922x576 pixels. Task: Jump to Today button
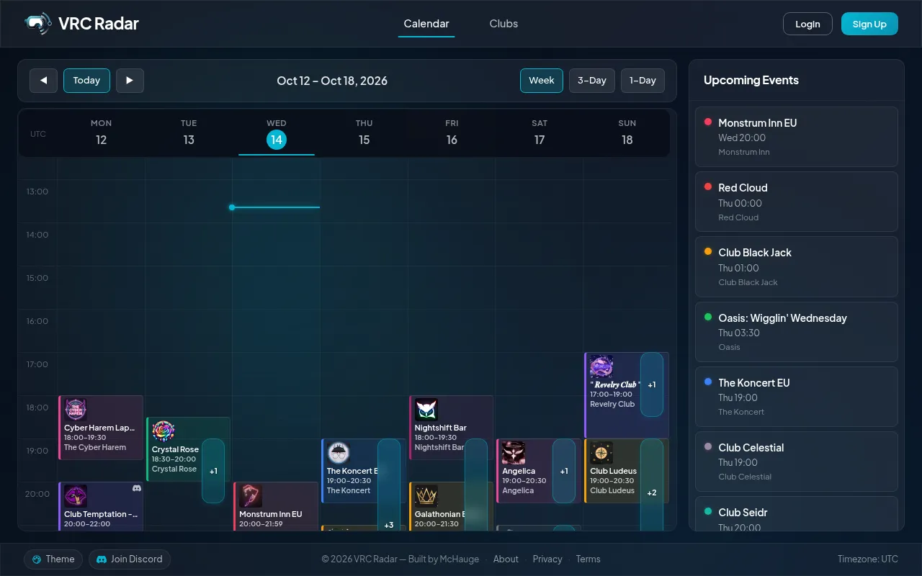86,81
